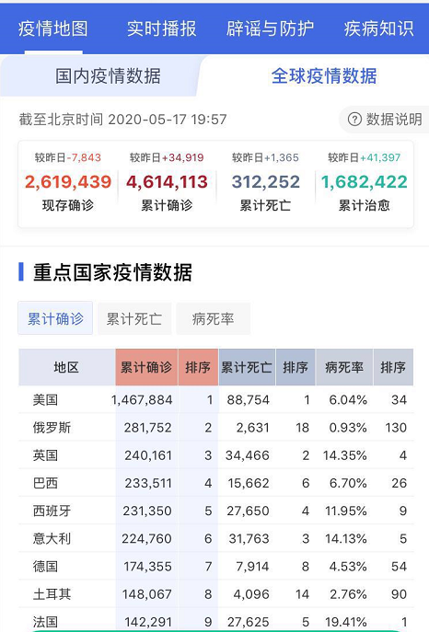Click 美国 fatality rate 6.04%
The width and height of the screenshot is (429, 632).
(x=348, y=400)
